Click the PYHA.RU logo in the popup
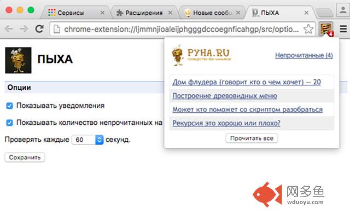Image resolution: width=350 pixels, height=219 pixels. (x=201, y=55)
